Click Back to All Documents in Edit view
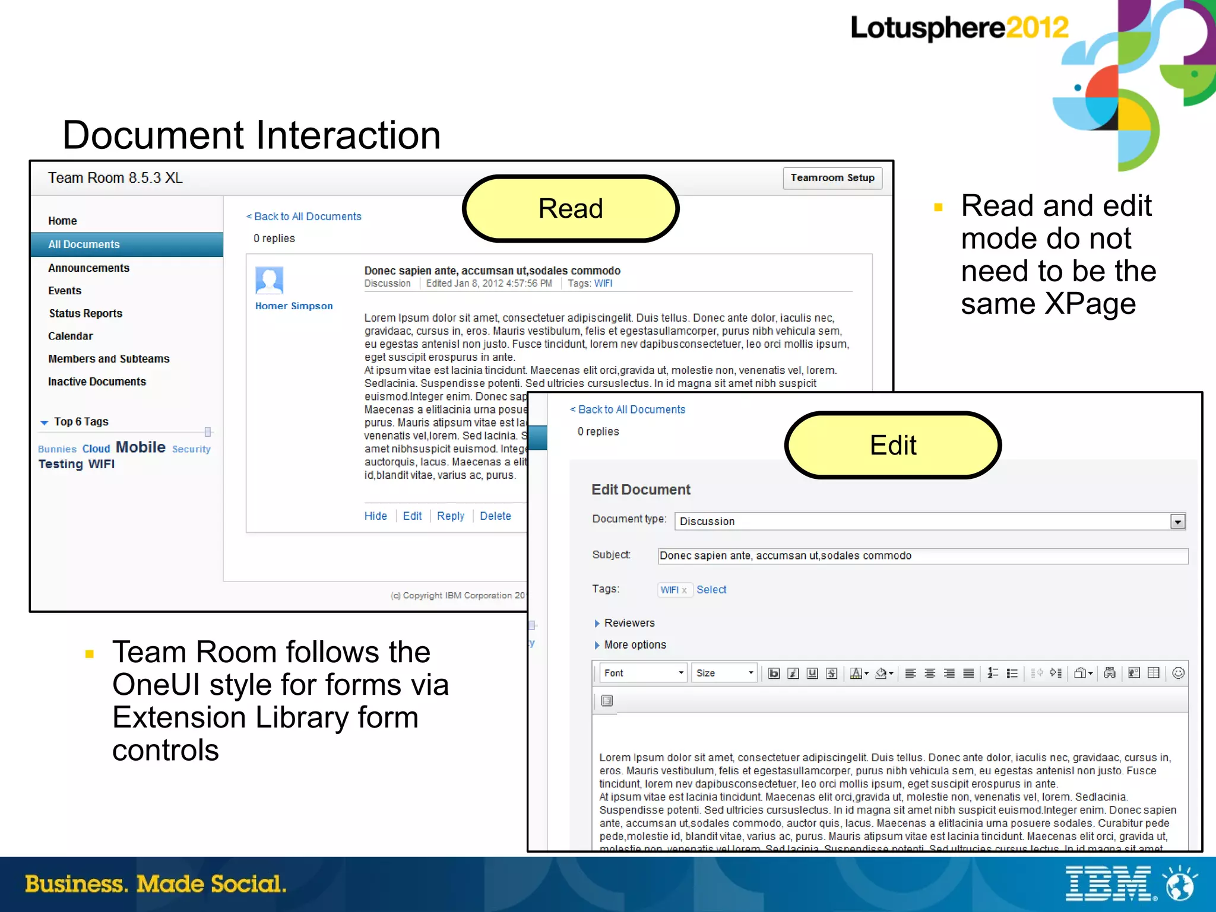 (x=628, y=409)
